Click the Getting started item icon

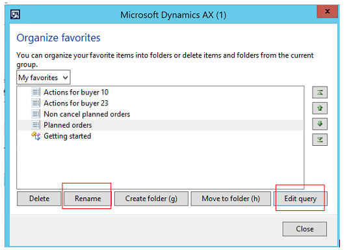pos(36,136)
